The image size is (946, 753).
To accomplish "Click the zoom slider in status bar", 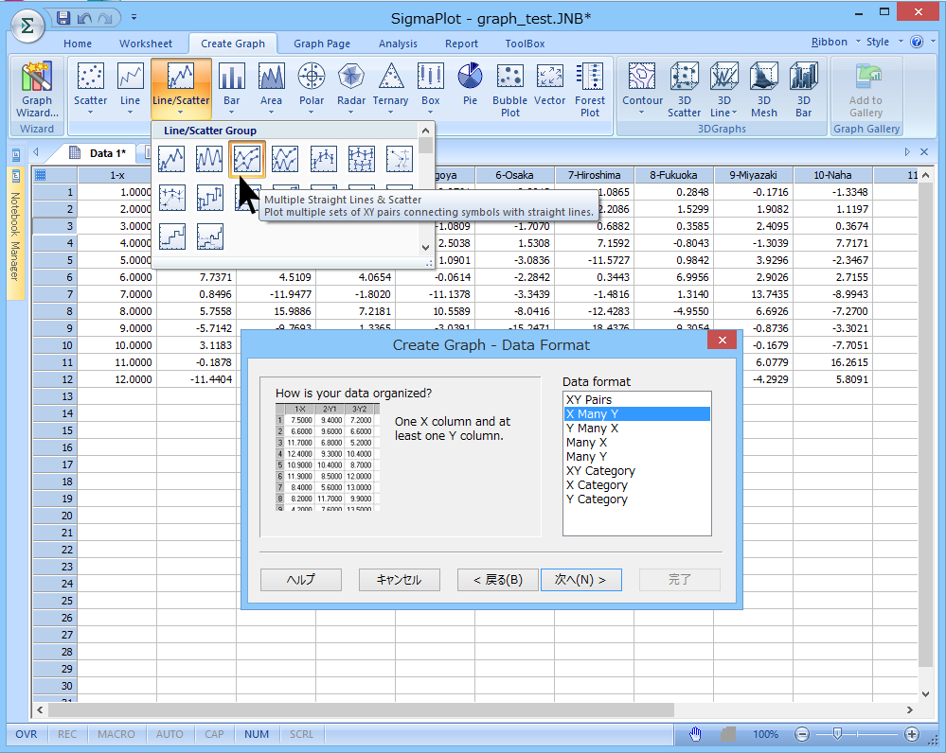I will point(836,734).
